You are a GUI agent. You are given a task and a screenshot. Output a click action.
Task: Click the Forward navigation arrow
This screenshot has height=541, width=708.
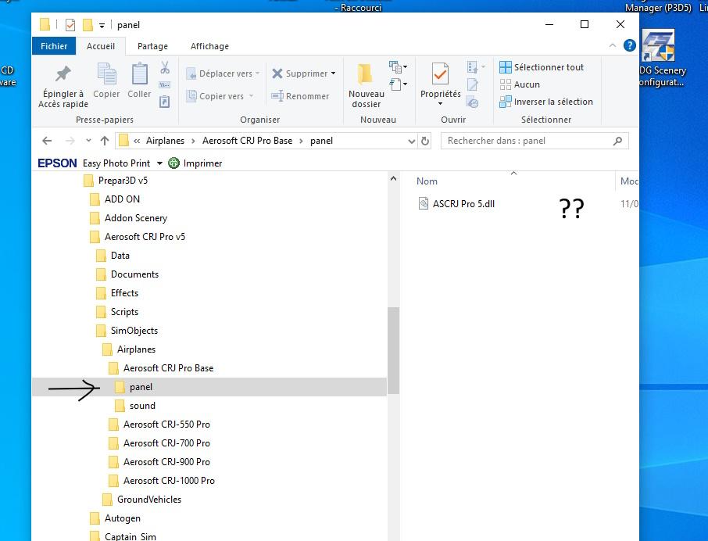(x=70, y=141)
